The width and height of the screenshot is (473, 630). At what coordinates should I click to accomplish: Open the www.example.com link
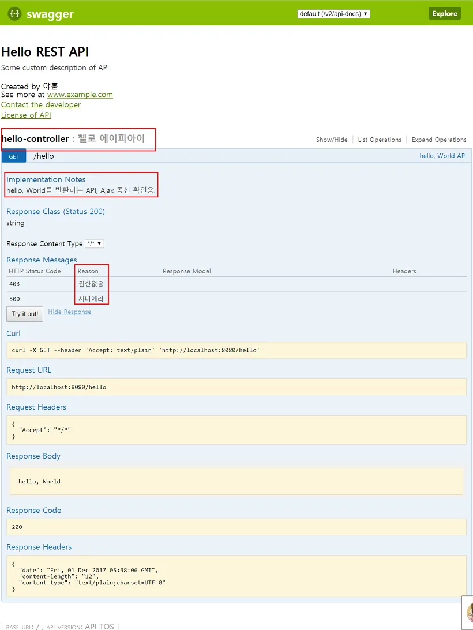coord(80,95)
